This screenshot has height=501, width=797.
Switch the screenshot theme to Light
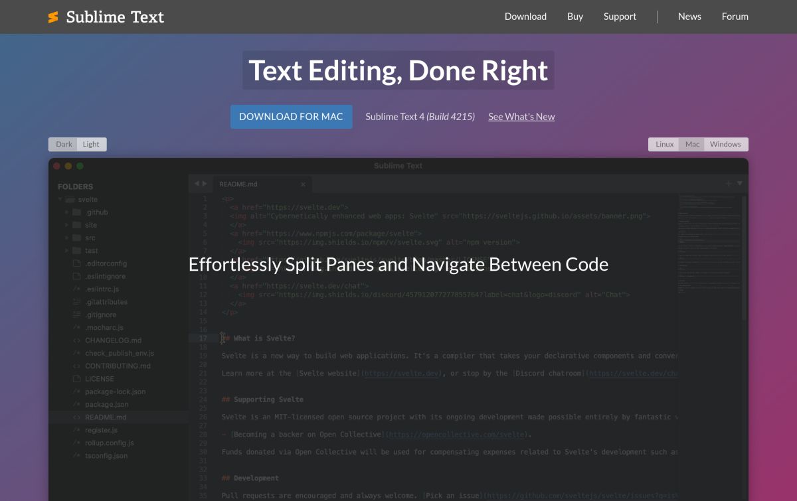[x=92, y=144]
